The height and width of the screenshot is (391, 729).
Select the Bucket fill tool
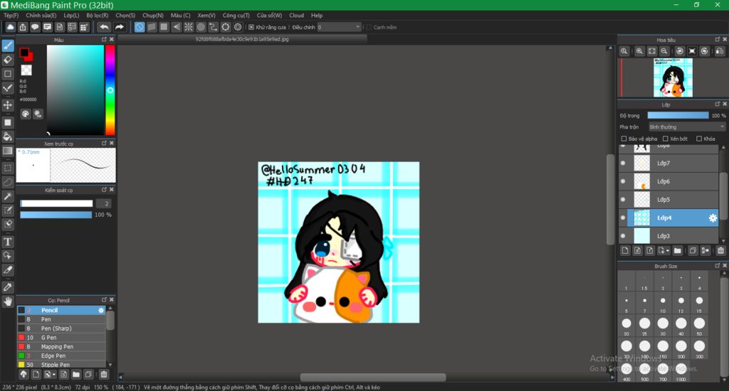8,136
